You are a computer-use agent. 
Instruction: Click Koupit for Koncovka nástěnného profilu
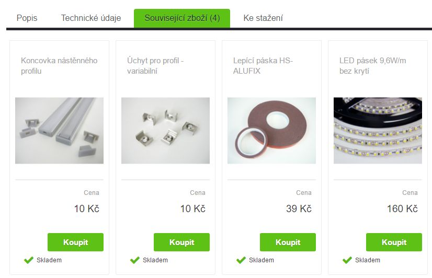(x=75, y=242)
